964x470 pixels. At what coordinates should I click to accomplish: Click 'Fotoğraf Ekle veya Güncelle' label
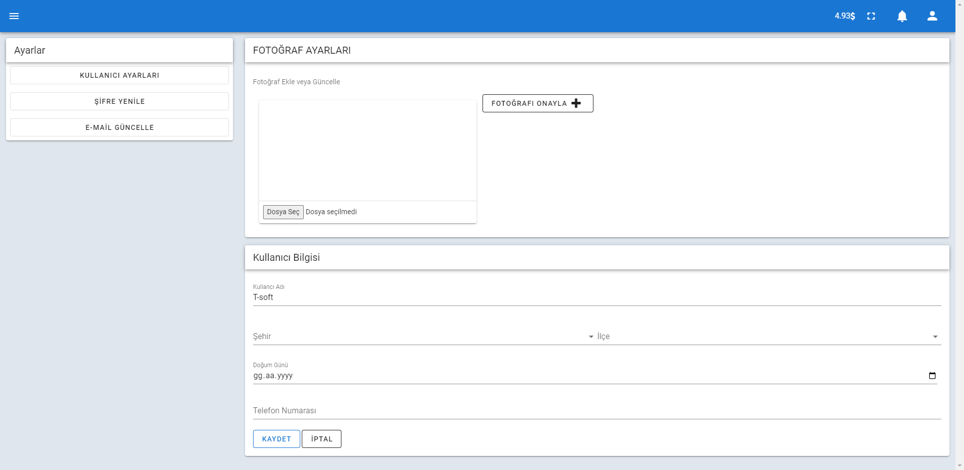tap(296, 82)
